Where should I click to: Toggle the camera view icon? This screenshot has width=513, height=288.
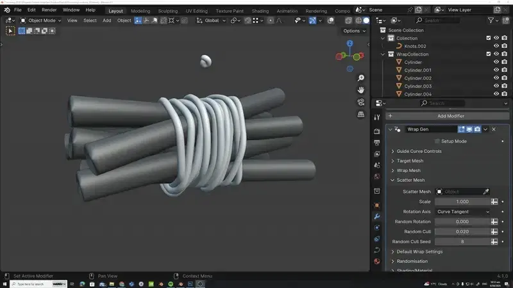tap(361, 102)
